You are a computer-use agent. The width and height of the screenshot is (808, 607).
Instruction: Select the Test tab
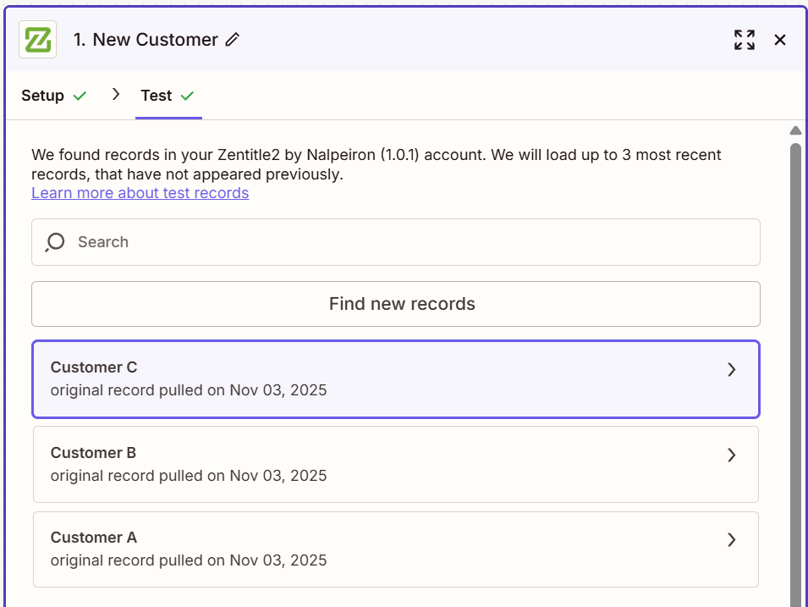[157, 96]
